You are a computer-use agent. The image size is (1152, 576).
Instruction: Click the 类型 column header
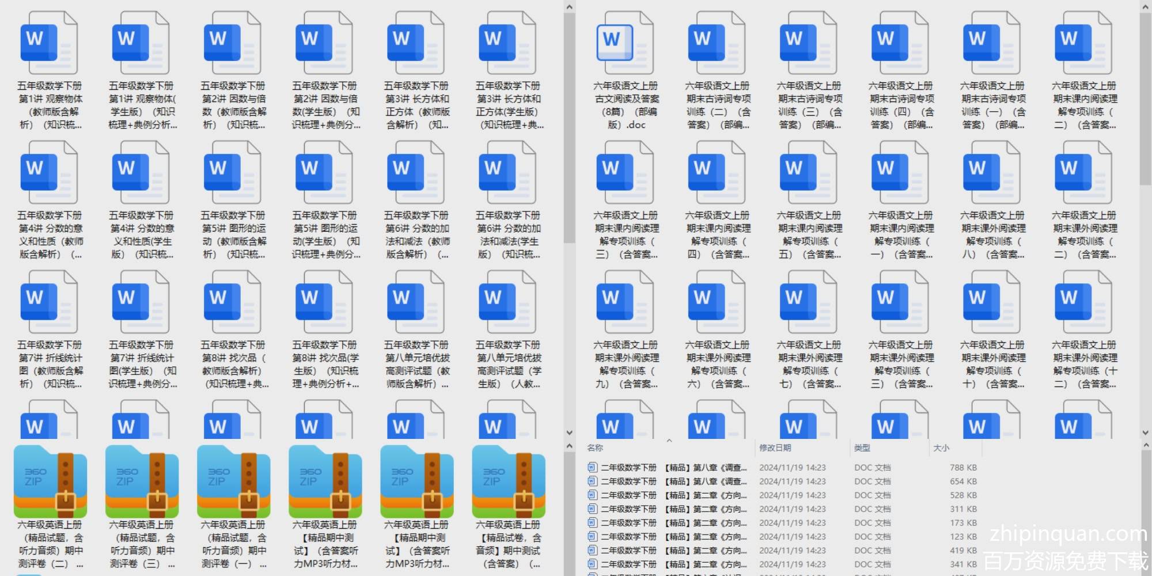tap(862, 448)
